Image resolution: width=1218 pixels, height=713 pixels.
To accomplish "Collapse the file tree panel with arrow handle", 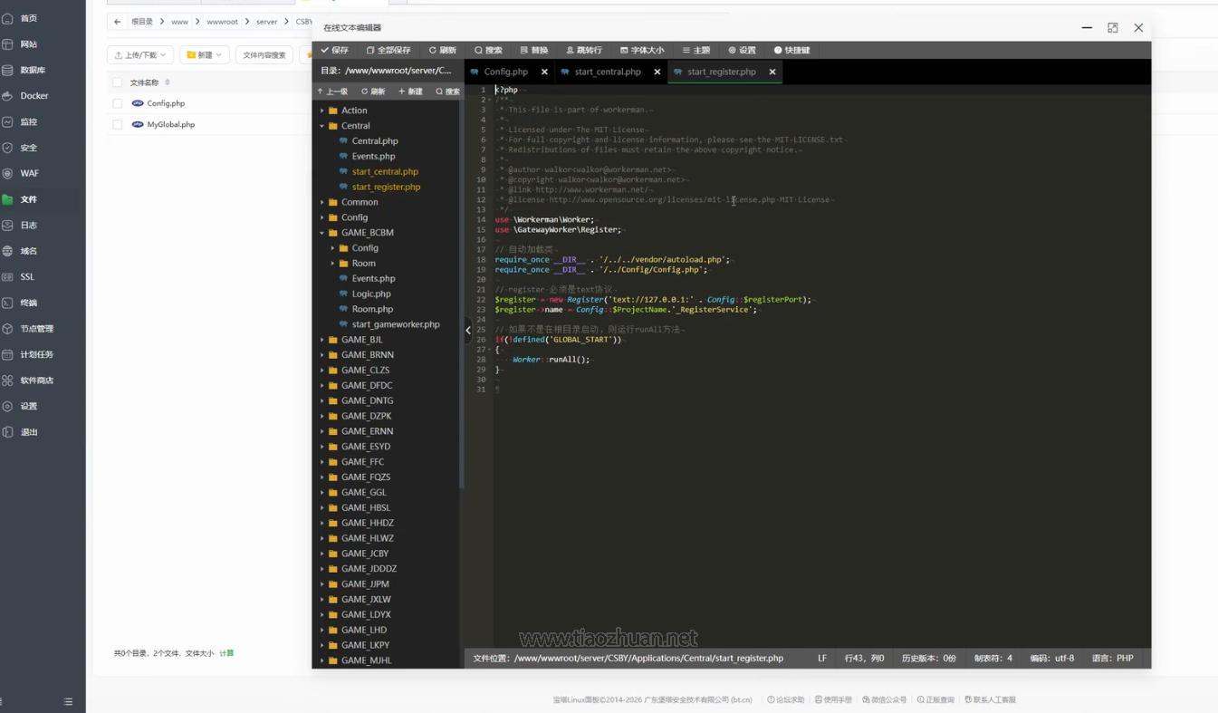I will (468, 330).
